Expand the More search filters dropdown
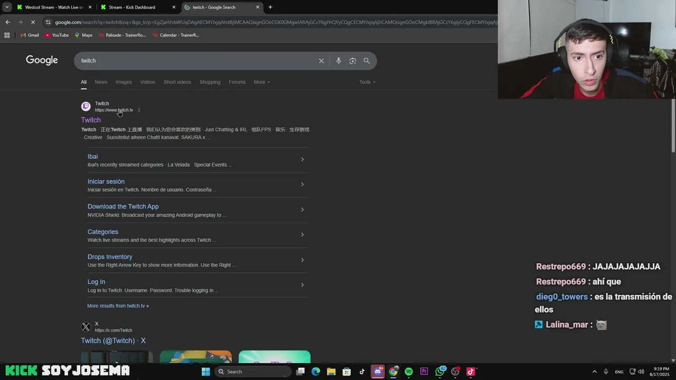 tap(261, 82)
